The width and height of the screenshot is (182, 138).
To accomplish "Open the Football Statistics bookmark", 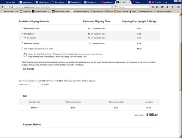I will click(x=41, y=11).
